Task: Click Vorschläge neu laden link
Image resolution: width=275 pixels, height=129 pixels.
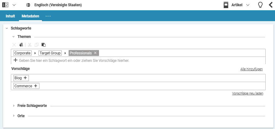Action: 247,93
